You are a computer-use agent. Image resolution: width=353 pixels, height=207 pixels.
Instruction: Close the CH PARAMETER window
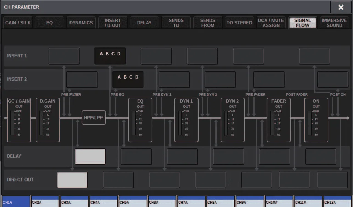[341, 7]
